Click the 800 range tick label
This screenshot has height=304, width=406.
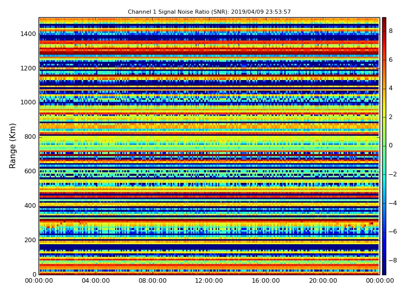(30, 137)
